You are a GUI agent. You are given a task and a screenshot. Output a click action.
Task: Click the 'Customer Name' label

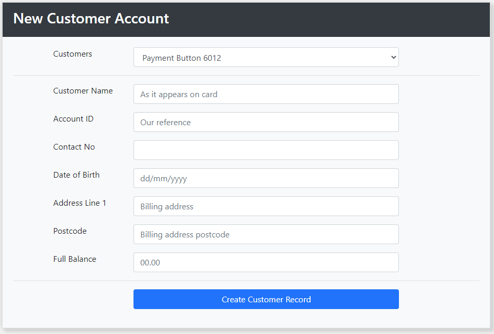coord(83,91)
